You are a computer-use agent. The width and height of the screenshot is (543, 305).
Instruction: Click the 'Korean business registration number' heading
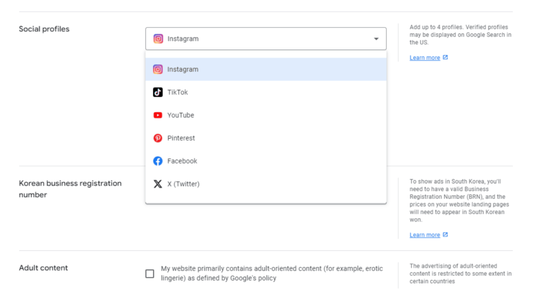click(x=71, y=189)
